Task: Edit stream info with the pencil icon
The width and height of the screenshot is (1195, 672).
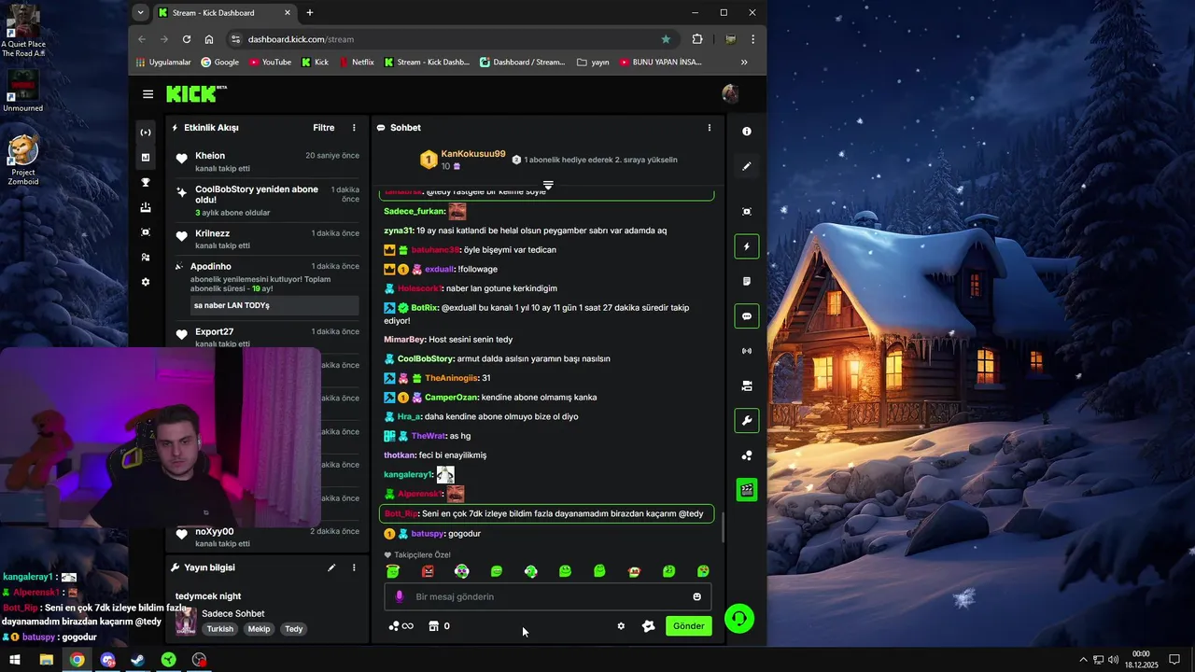Action: [x=331, y=567]
